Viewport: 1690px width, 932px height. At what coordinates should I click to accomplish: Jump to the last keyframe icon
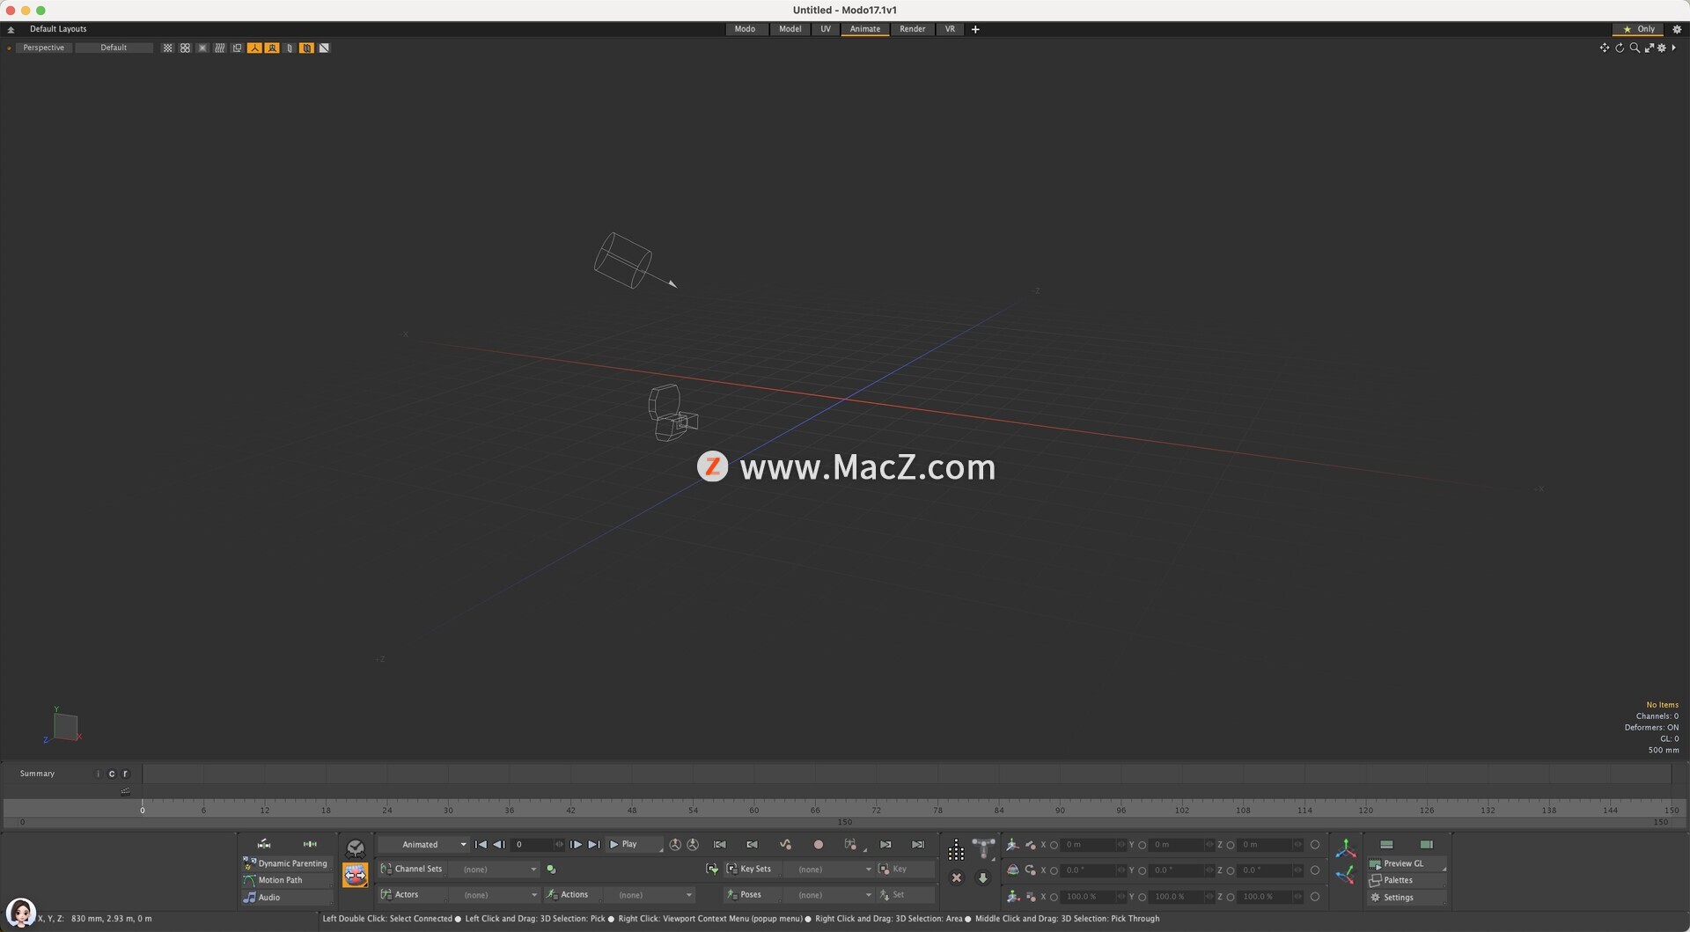click(x=918, y=845)
